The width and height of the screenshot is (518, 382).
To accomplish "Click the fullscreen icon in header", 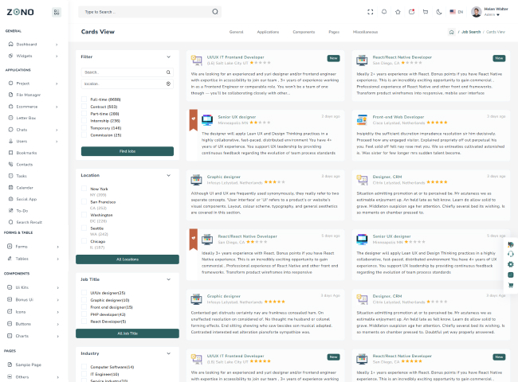I will pyautogui.click(x=371, y=12).
